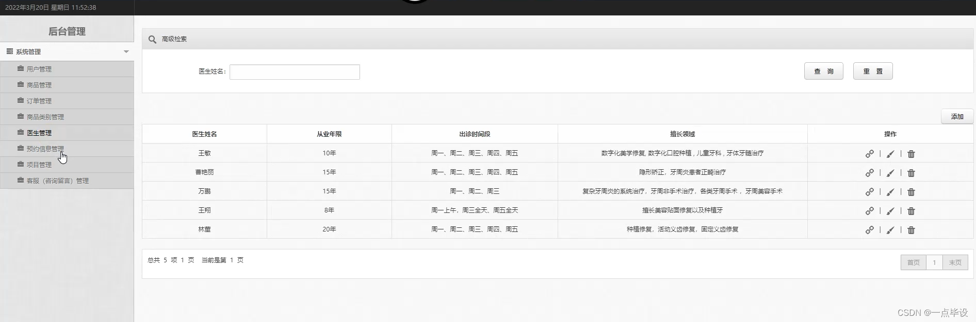Select the name cell 万鹏

coord(205,191)
